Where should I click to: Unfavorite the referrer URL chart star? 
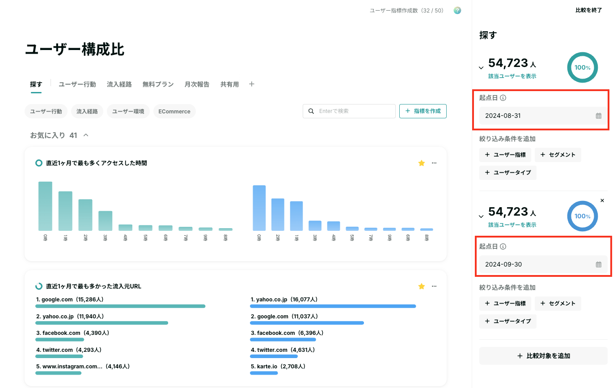pos(421,286)
